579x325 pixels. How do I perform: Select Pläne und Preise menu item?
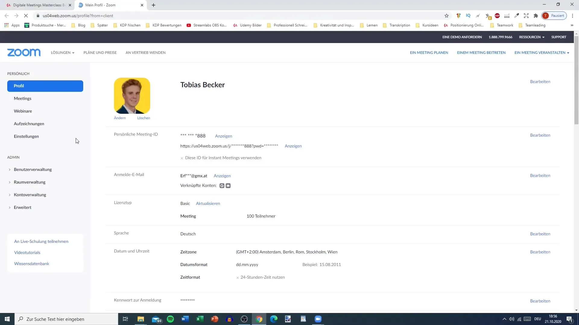tap(100, 52)
